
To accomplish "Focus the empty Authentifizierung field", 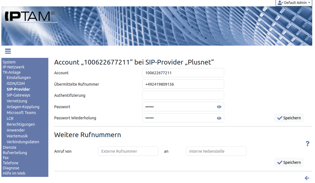I will pyautogui.click(x=183, y=95).
